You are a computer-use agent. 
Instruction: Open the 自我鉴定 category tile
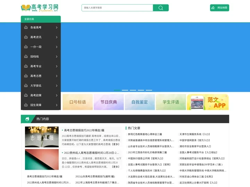[x=140, y=102]
